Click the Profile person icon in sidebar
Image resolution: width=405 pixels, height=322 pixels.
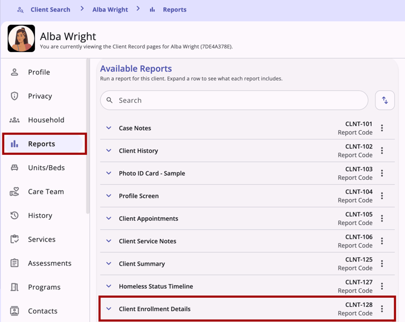(15, 72)
